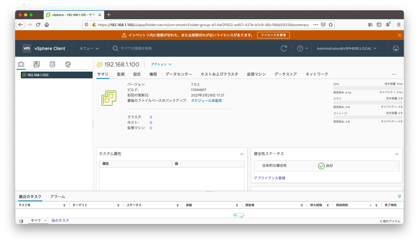Click the host count link
This screenshot has height=244, width=419.
pos(151,123)
